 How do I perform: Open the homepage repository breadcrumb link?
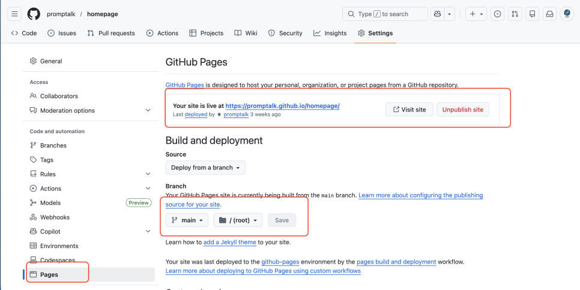(x=103, y=14)
